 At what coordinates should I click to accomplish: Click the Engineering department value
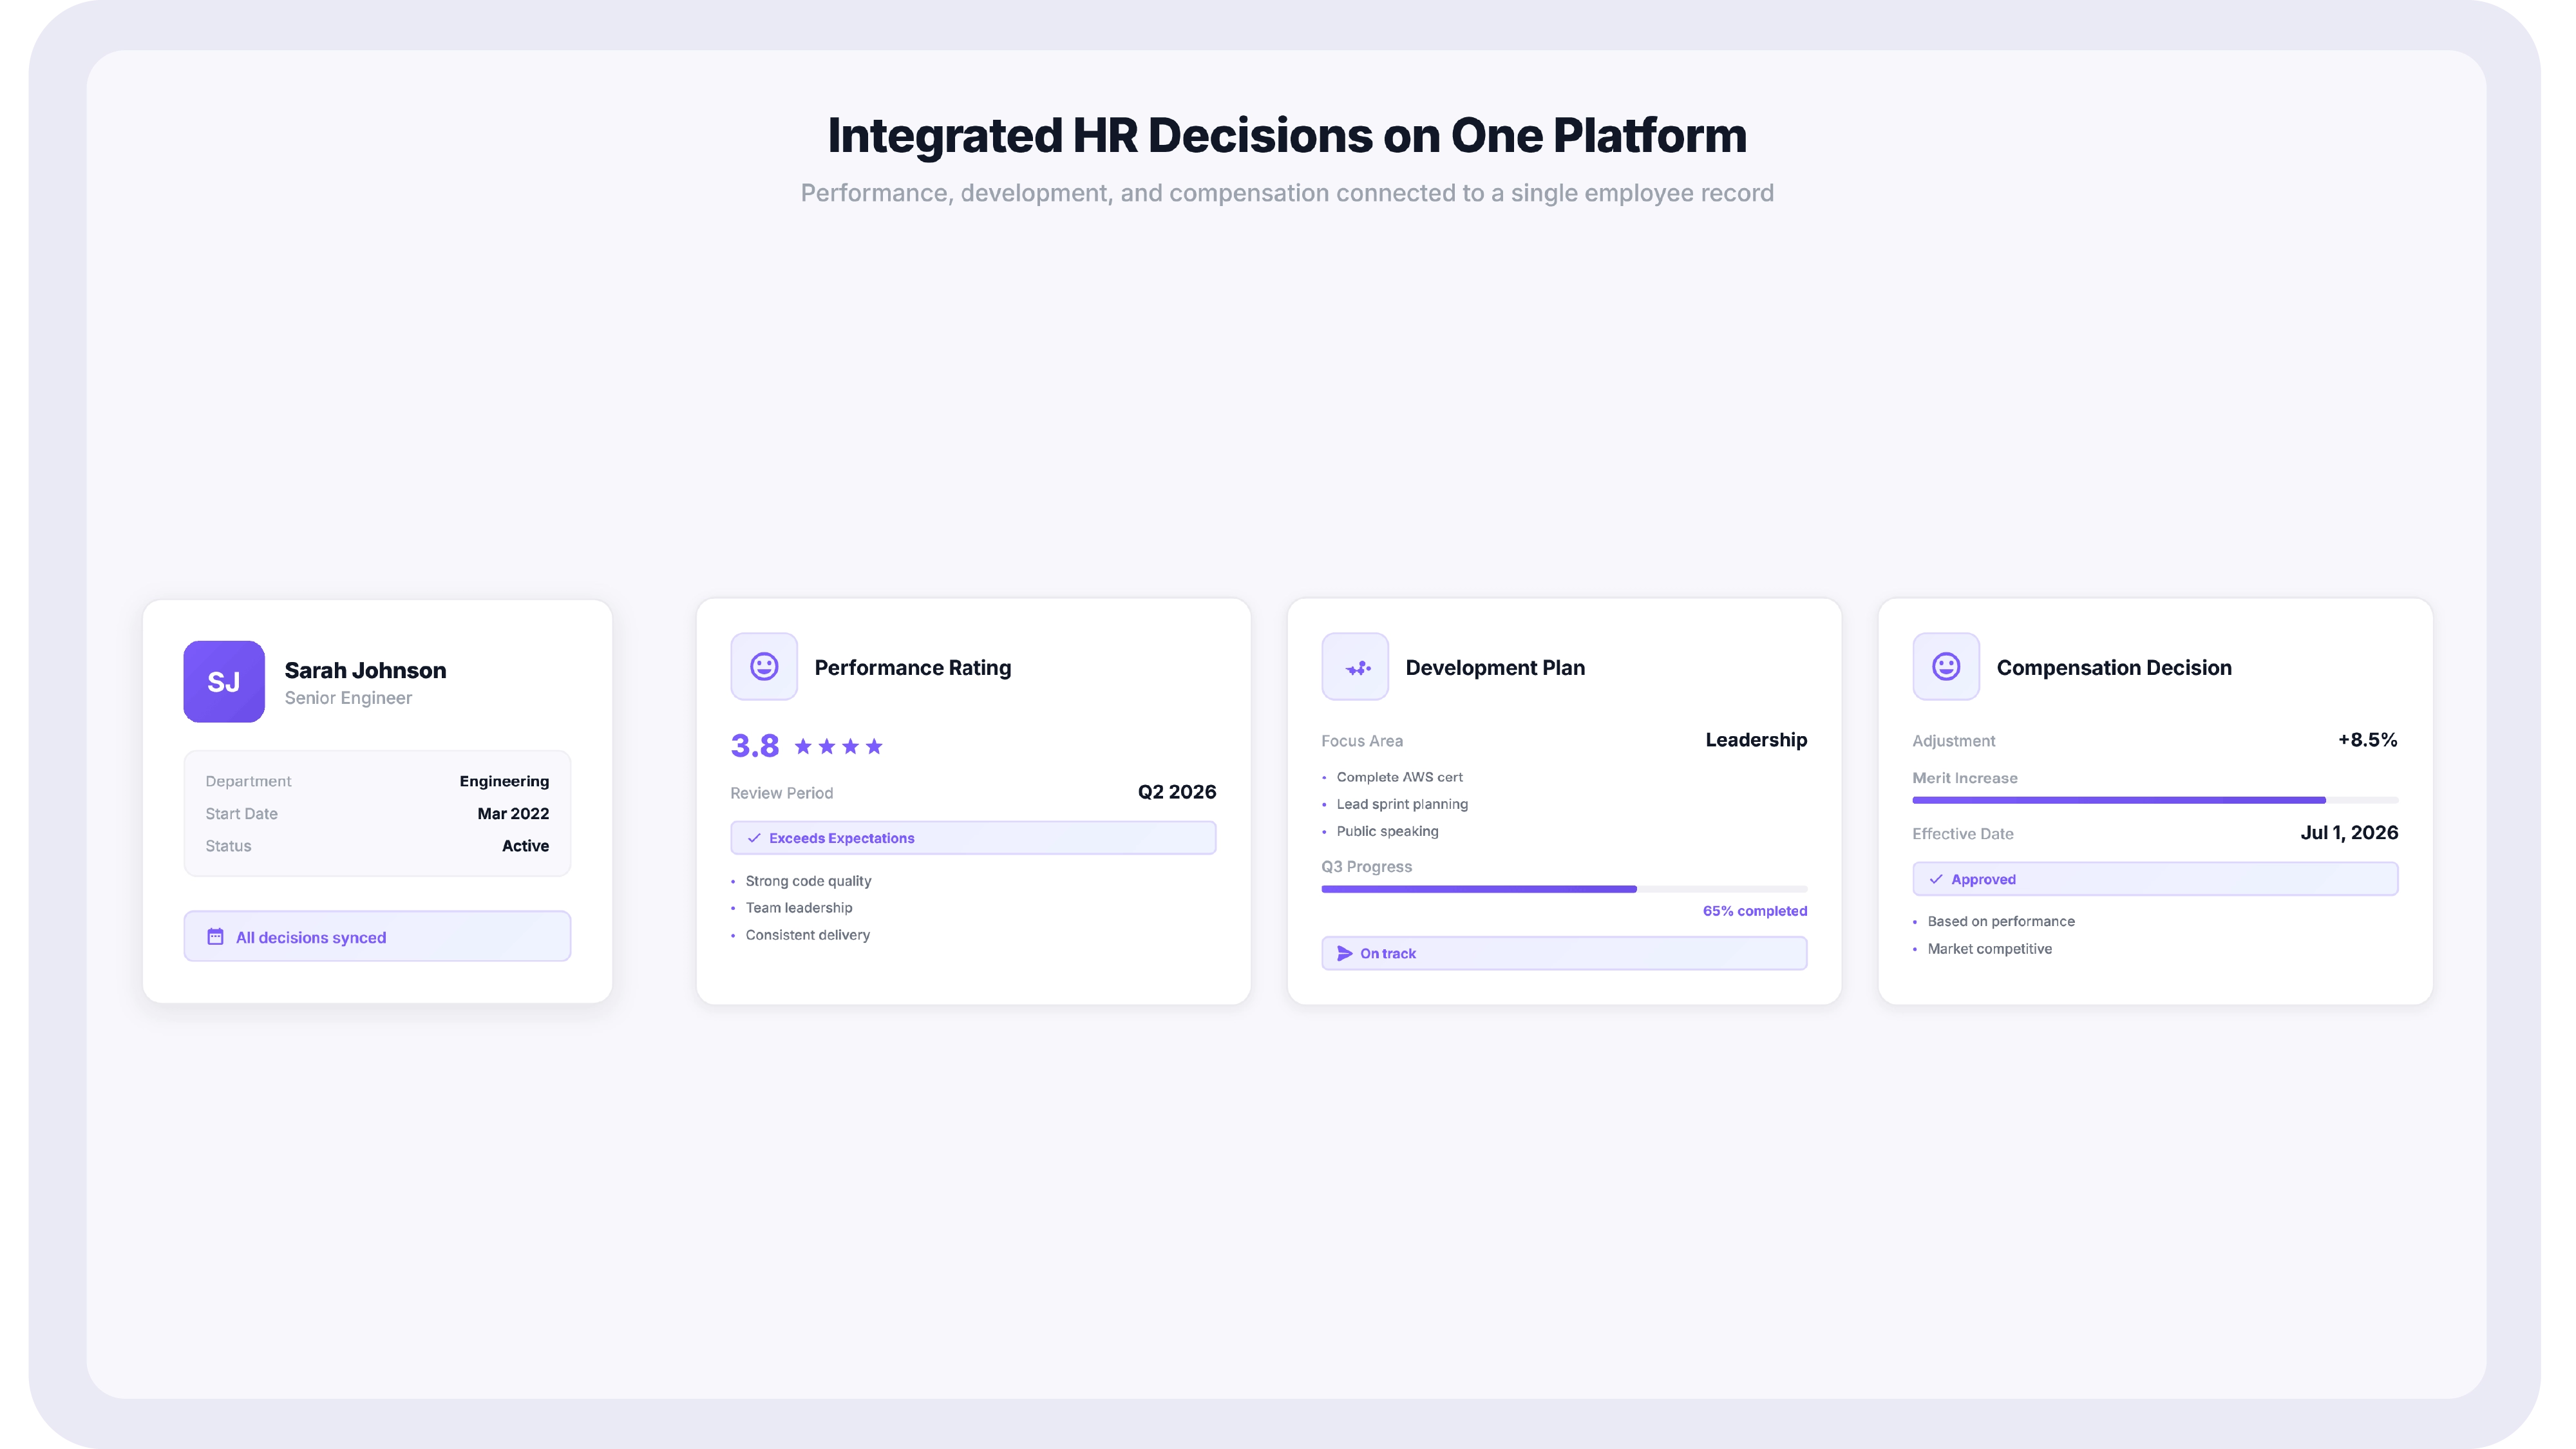point(504,781)
